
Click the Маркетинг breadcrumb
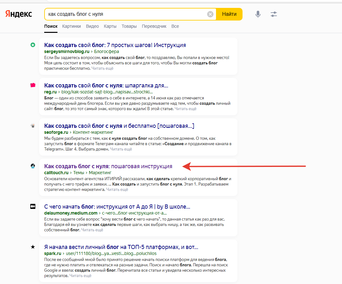[x=100, y=173]
